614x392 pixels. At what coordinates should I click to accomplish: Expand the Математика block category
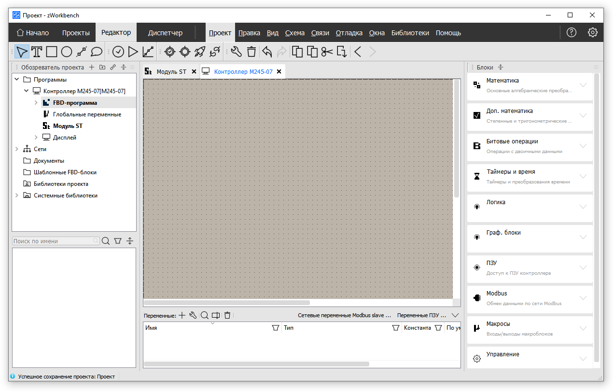(583, 85)
